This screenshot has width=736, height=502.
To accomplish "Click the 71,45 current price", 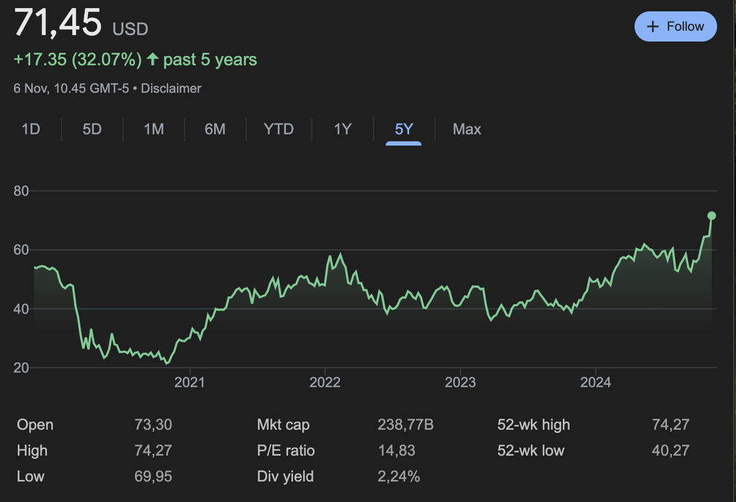I will click(x=58, y=23).
